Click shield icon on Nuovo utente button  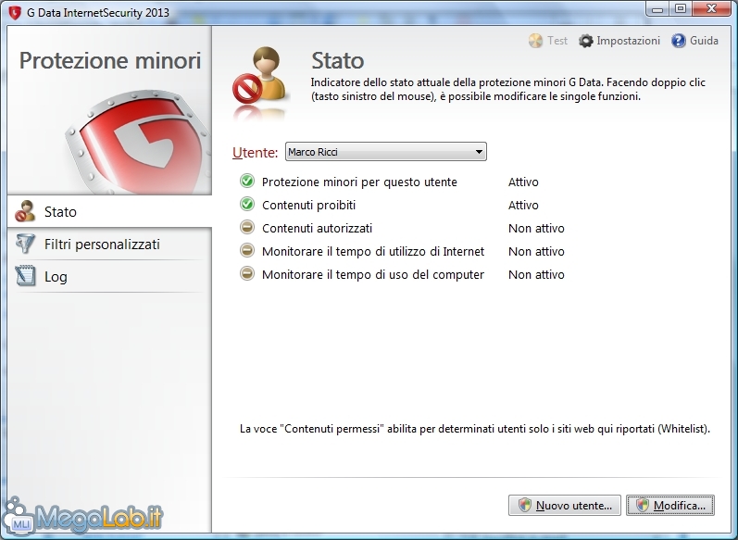[524, 505]
